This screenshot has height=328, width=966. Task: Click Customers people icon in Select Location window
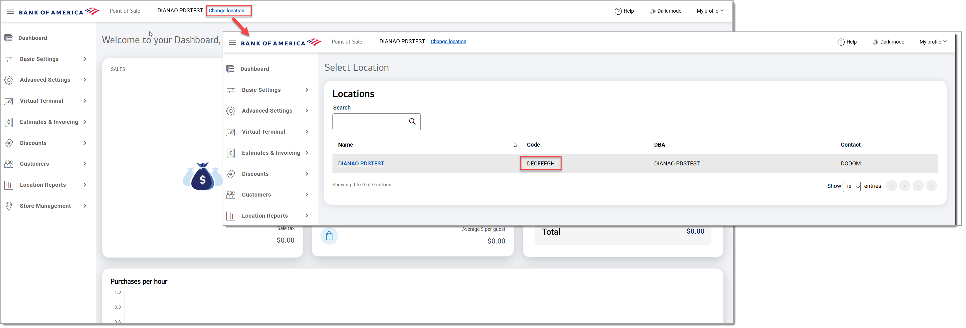pos(231,195)
